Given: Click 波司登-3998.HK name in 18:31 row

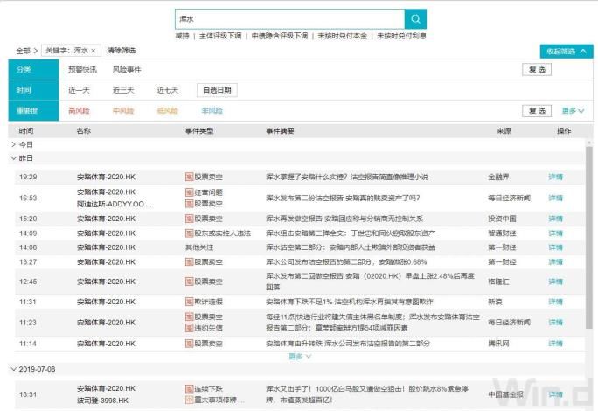Looking at the screenshot, I should click(102, 401).
